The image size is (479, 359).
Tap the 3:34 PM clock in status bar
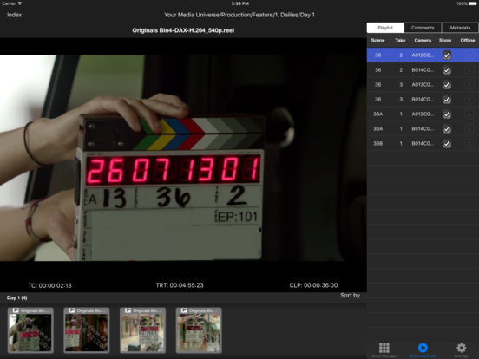coord(240,3)
